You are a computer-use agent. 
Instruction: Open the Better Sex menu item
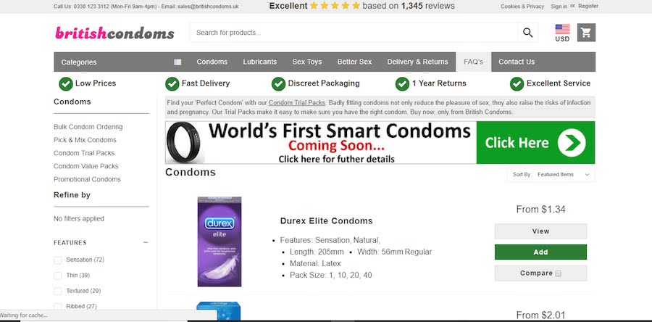(354, 62)
